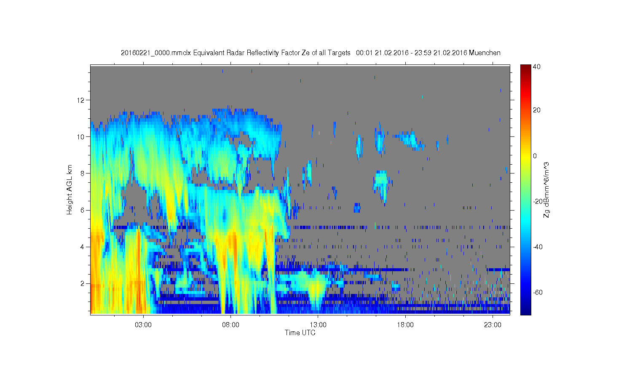The width and height of the screenshot is (632, 379).
Task: Click the height tick label 10
Action: (x=81, y=137)
